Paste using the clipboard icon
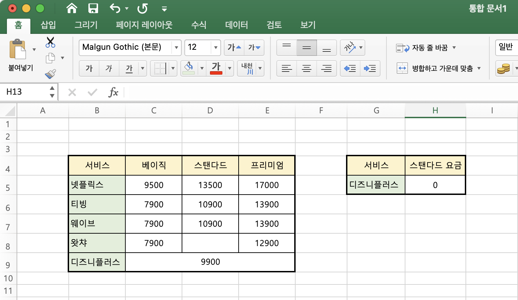Viewport: 518px width, 300px height. (18, 49)
